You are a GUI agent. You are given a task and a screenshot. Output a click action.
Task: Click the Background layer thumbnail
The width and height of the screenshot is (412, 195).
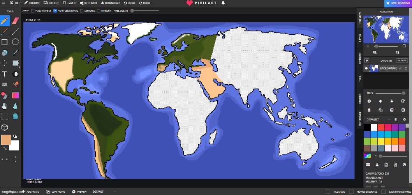[373, 69]
